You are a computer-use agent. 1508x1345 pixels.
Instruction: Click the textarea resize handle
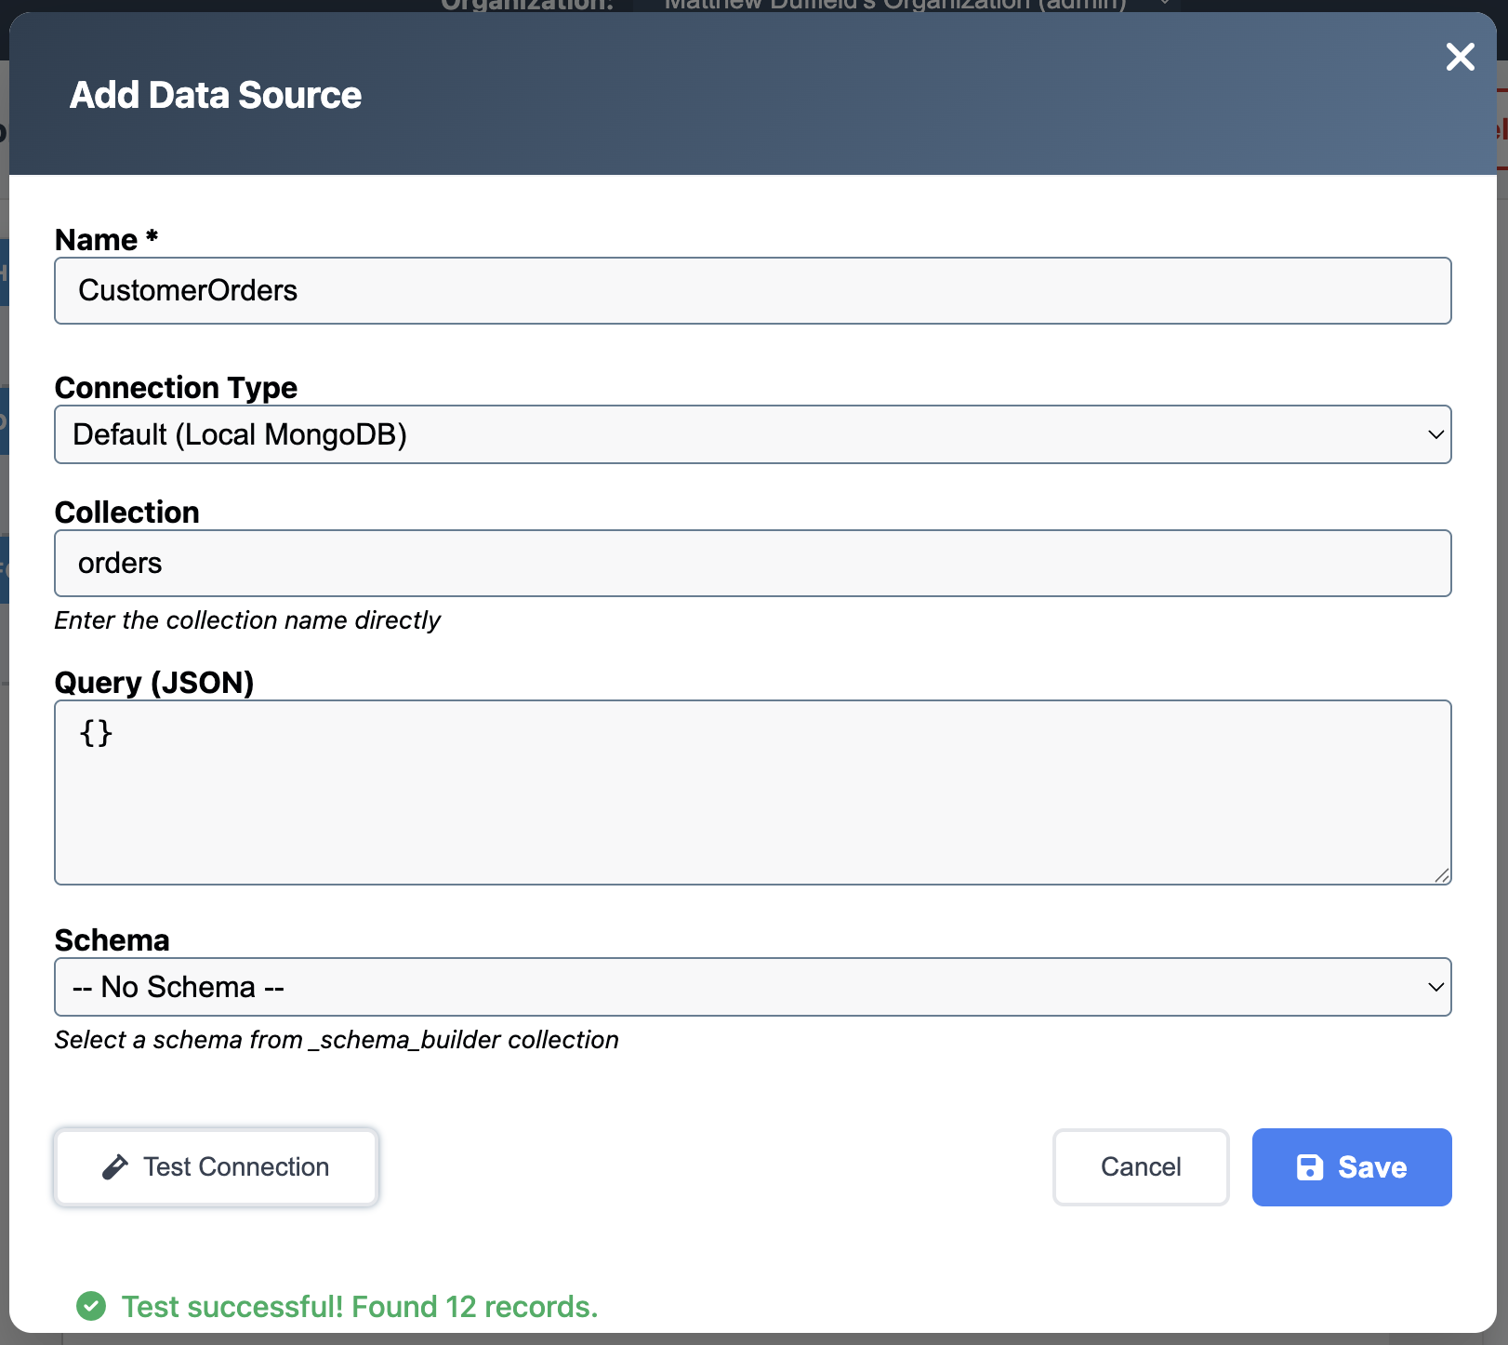(1443, 876)
